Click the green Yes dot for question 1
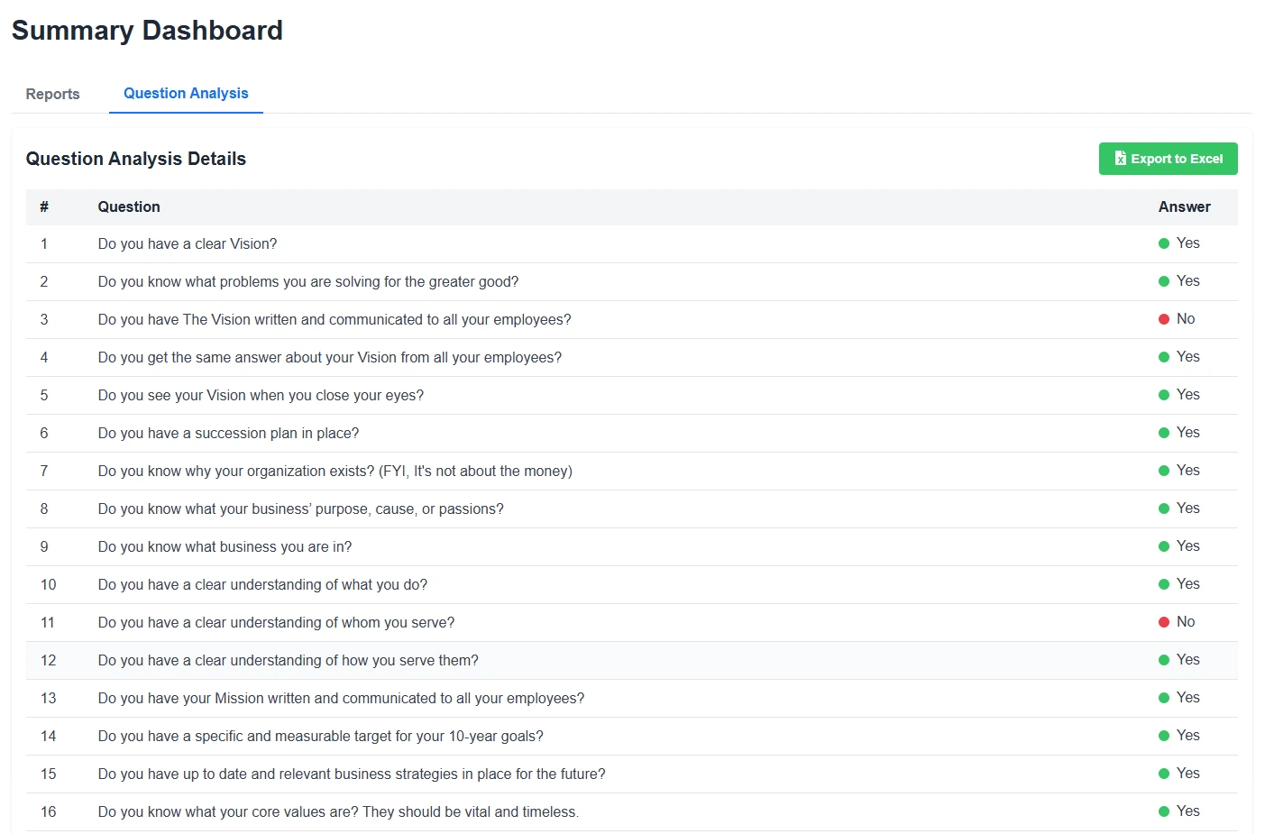Screen dimensions: 1265x834 tap(1164, 243)
